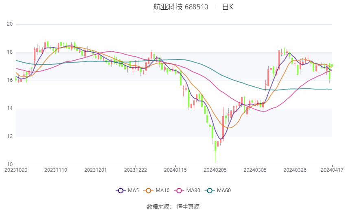This screenshot has height=210, width=346.
Task: Click the 恒生聚源 data source text
Action: (188, 207)
